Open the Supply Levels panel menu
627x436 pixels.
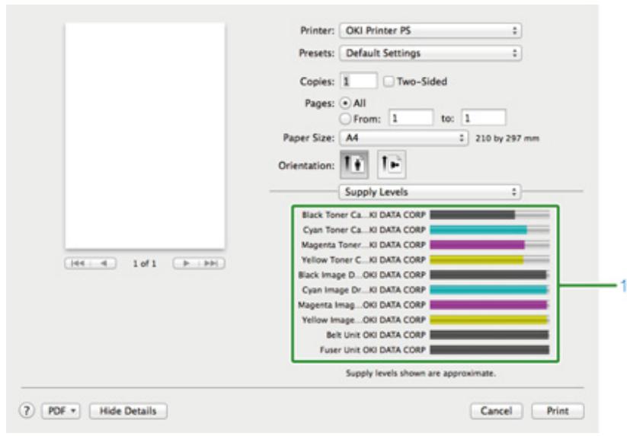click(430, 193)
